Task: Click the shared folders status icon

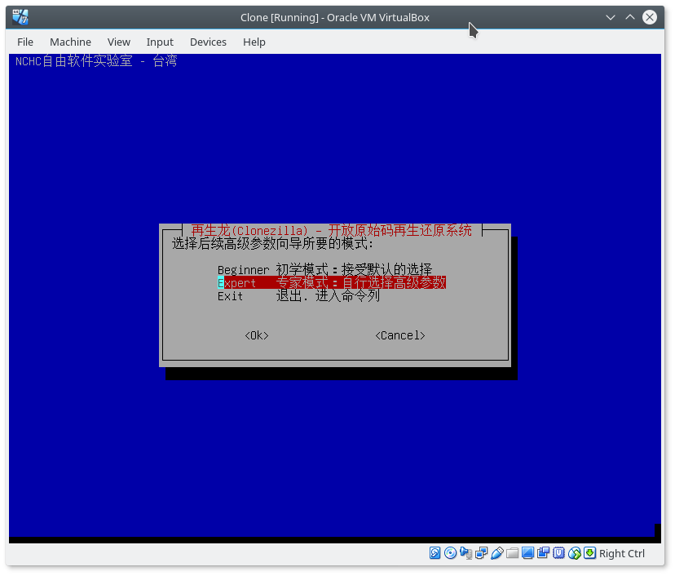Action: click(x=512, y=552)
